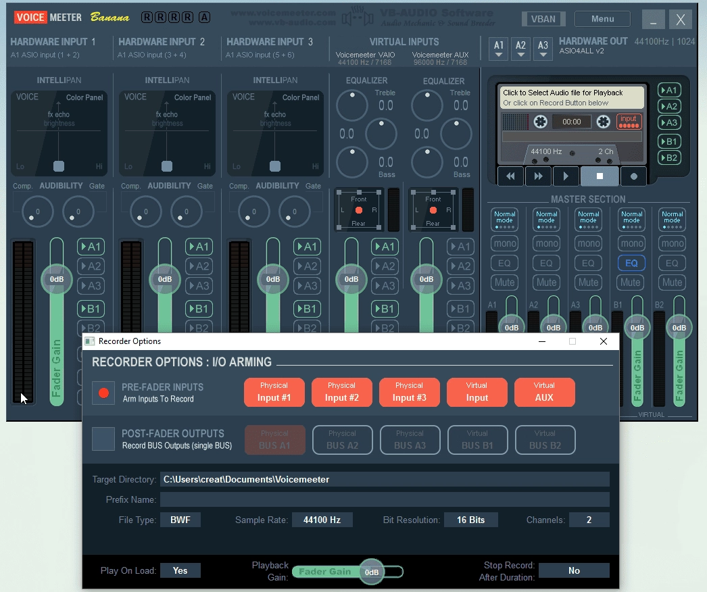
Task: Toggle recorder A1 bus assignment
Action: click(x=669, y=90)
